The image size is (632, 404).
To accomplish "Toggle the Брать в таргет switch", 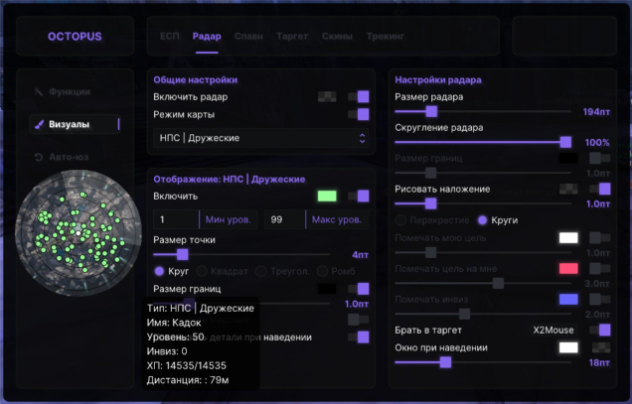I will pos(600,330).
